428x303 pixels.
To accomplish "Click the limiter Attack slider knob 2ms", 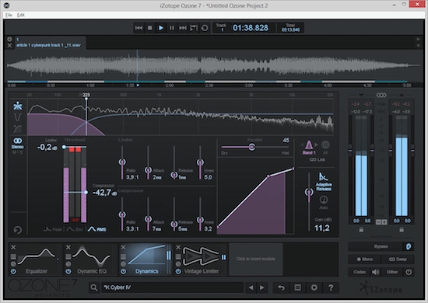I will click(x=148, y=170).
